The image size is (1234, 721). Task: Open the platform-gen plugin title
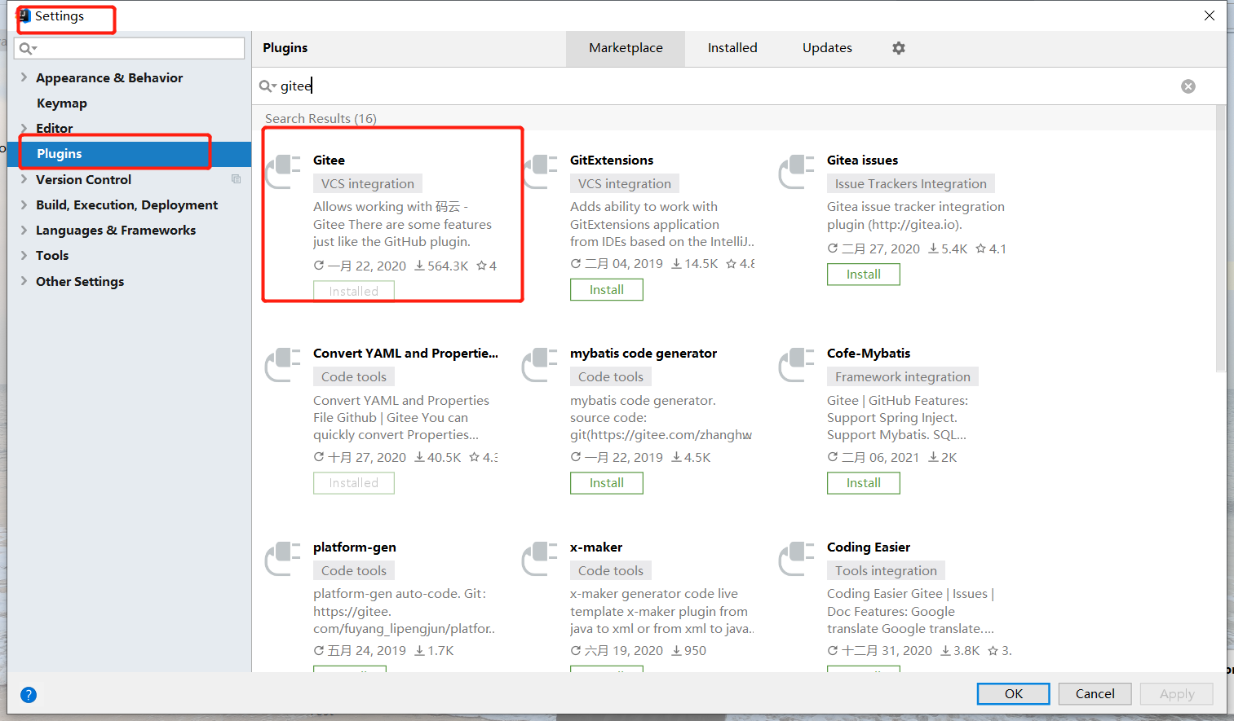pyautogui.click(x=355, y=547)
